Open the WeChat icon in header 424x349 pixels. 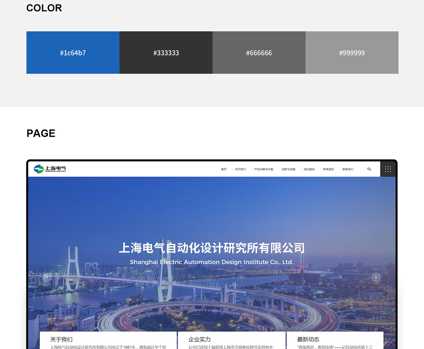coord(369,169)
